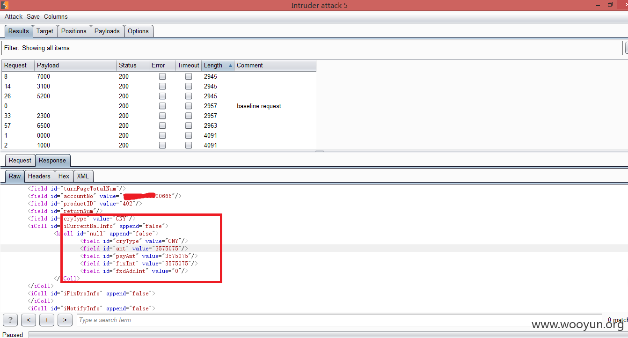Screen dimensions: 628x338
Task: Select the baseline request row
Action: [159, 106]
